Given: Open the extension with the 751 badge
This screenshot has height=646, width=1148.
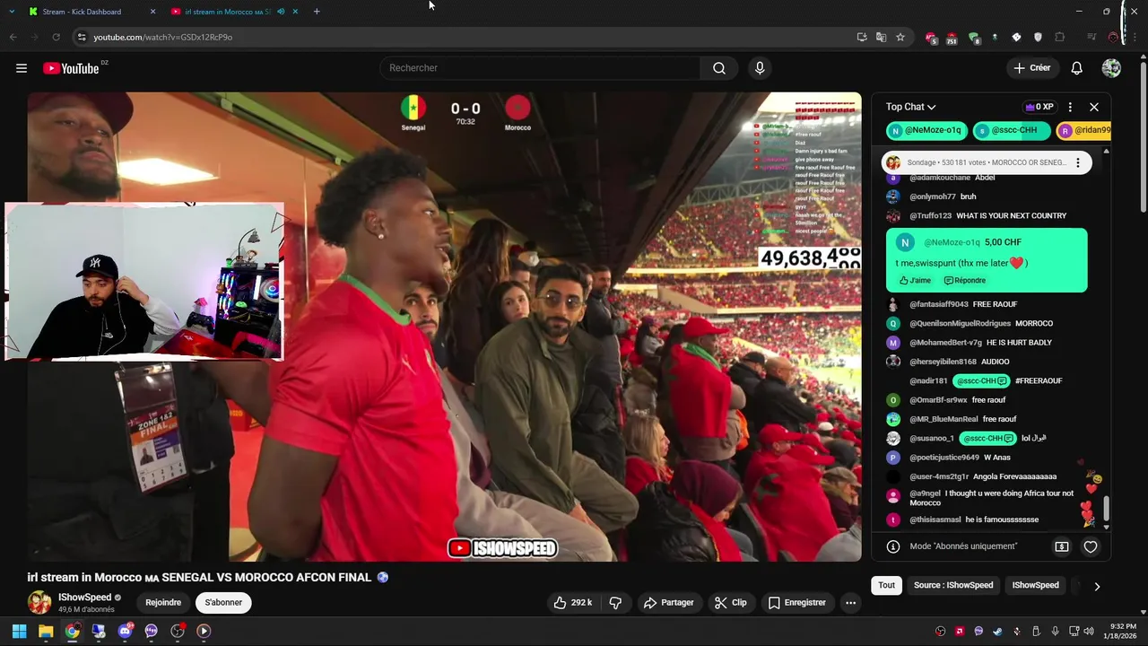Looking at the screenshot, I should 952,38.
